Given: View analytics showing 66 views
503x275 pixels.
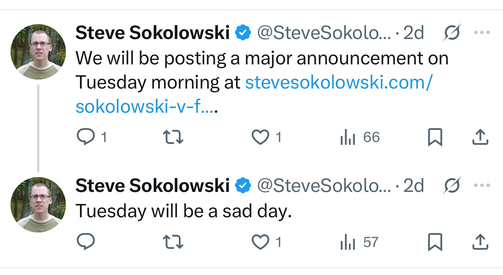Looking at the screenshot, I should (360, 137).
